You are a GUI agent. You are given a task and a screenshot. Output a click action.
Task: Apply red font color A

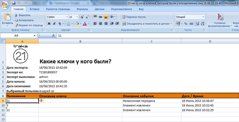85,24
